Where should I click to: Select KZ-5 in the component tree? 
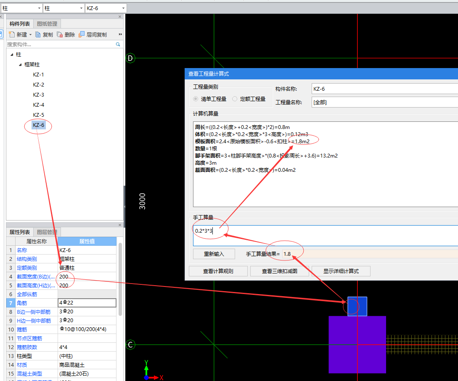tap(38, 115)
